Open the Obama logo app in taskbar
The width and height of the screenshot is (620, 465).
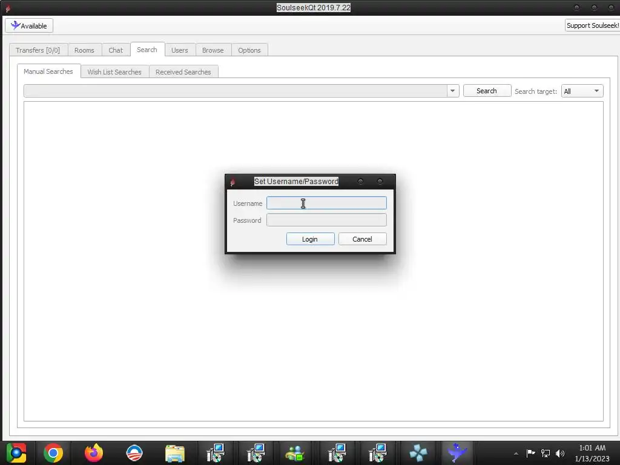click(134, 453)
